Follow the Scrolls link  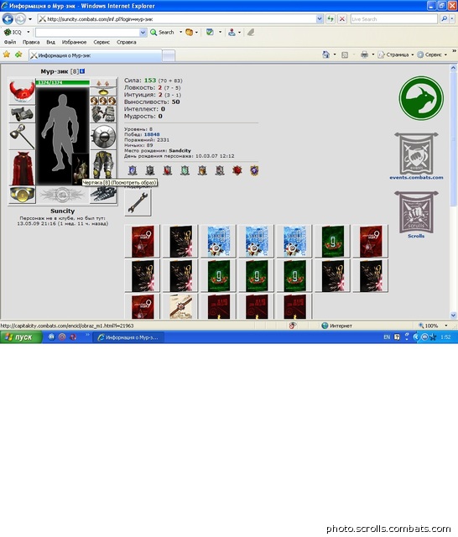click(416, 236)
